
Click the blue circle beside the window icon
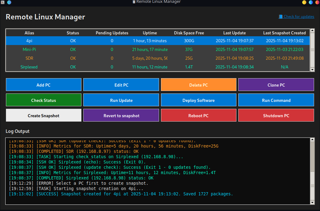click(9, 2)
